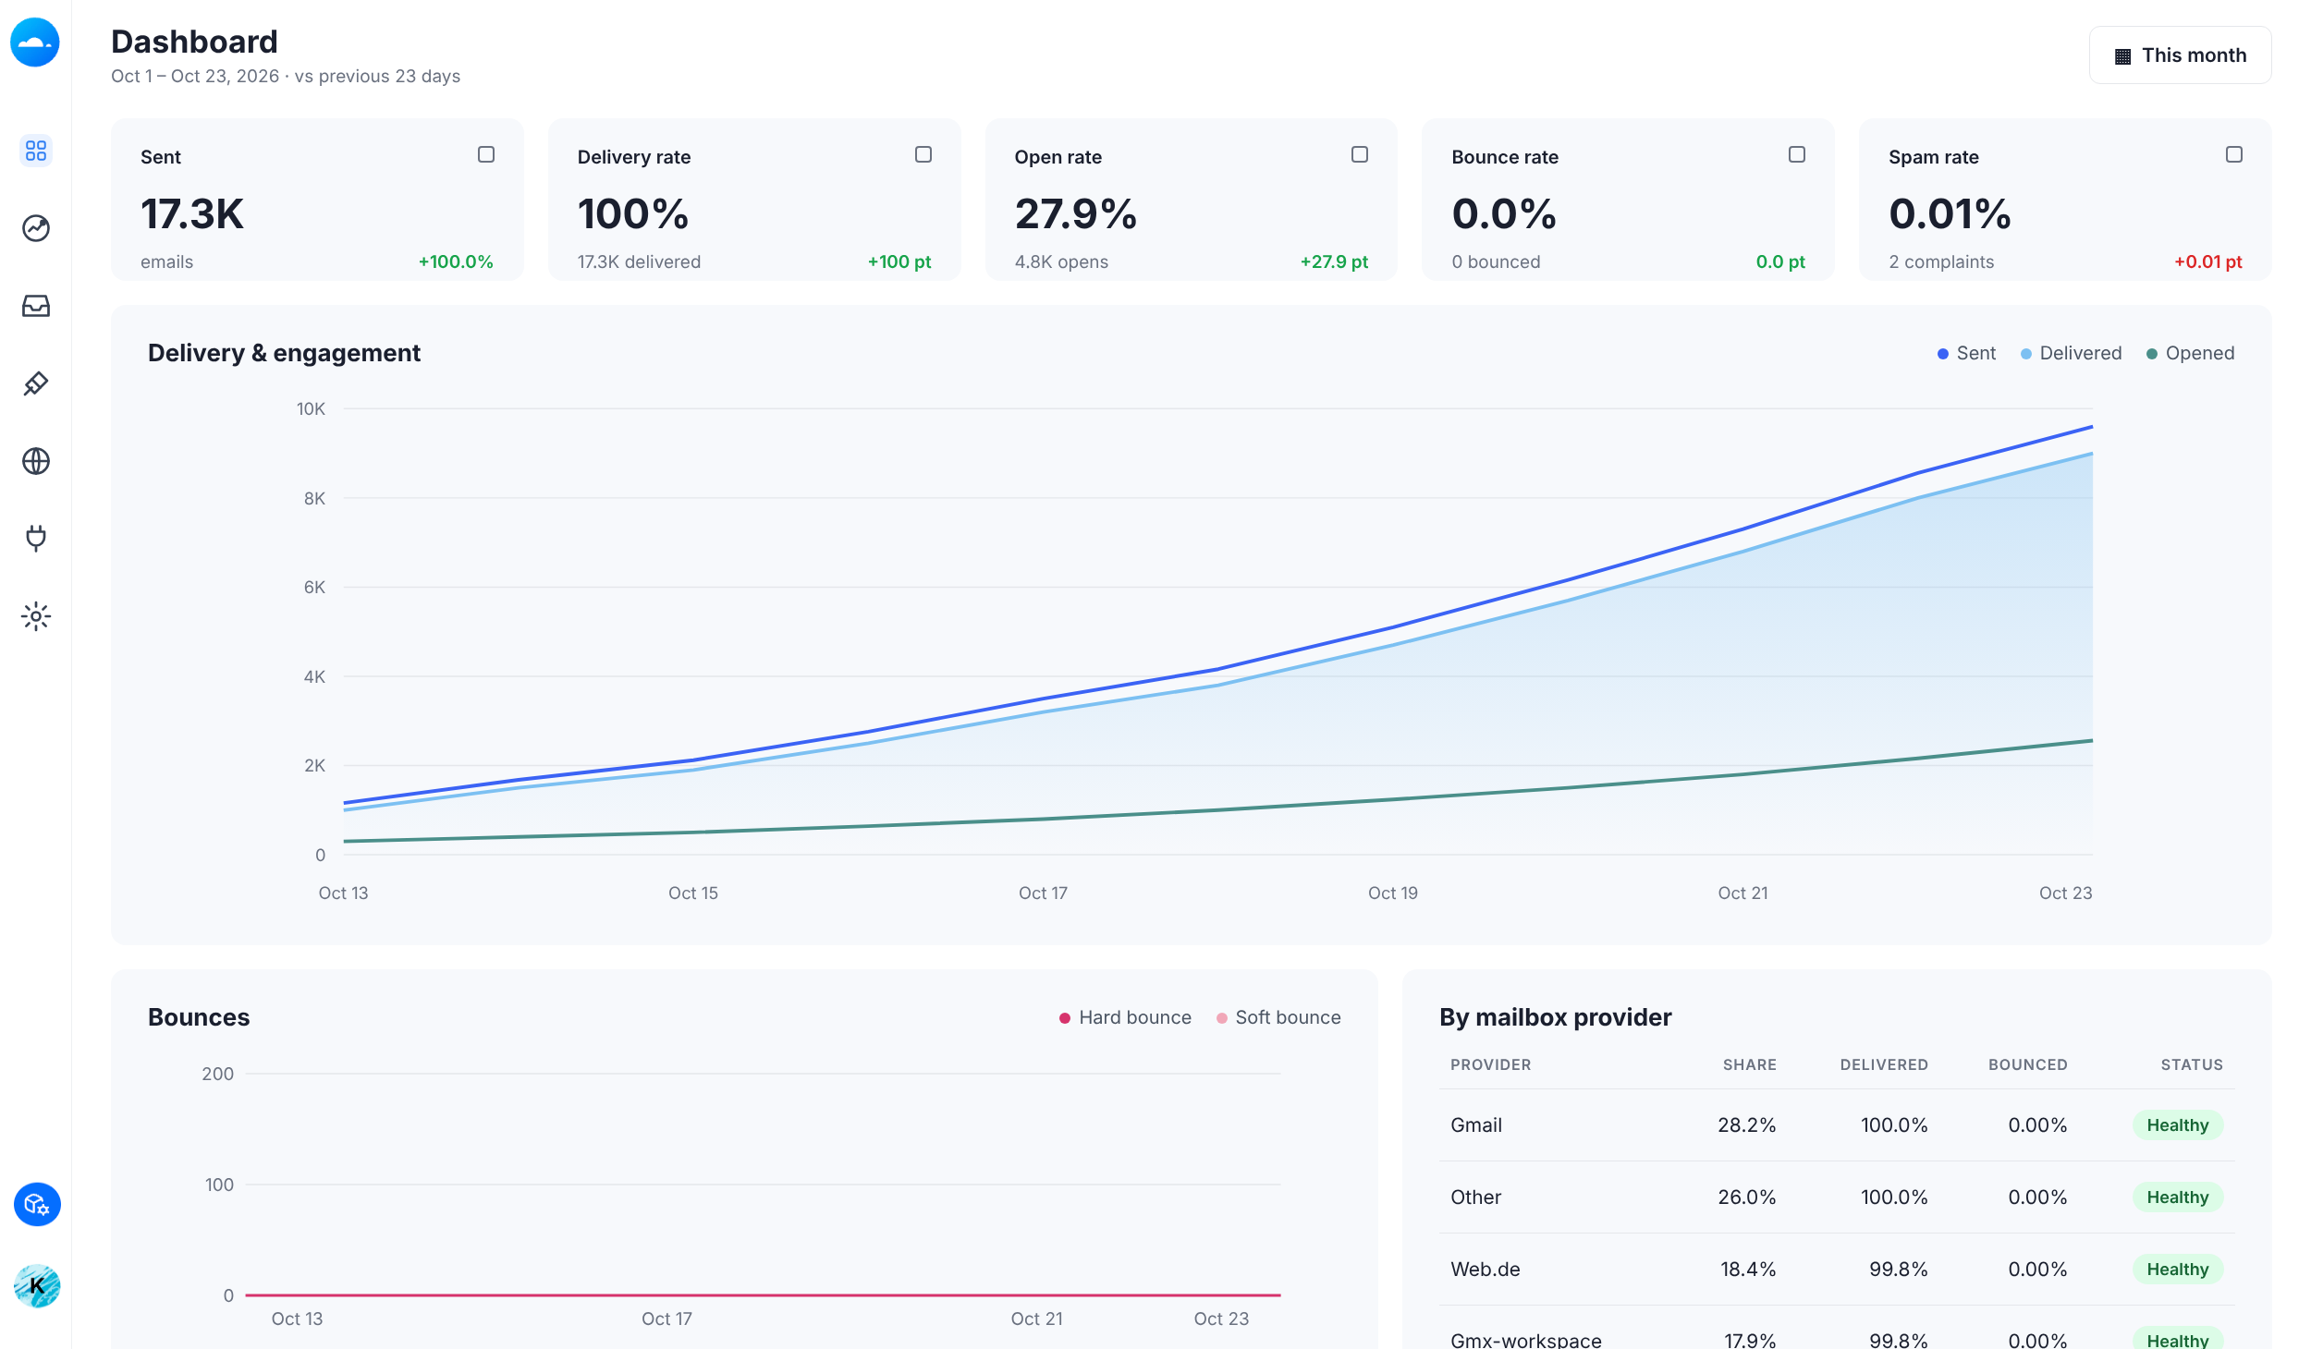Toggle the Opened legend entry
Image resolution: width=2311 pixels, height=1349 pixels.
pyautogui.click(x=2190, y=354)
